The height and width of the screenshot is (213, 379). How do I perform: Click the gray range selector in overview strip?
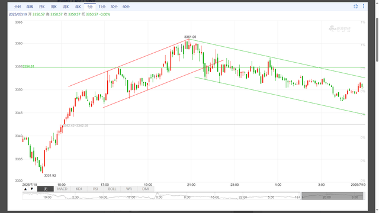pos(332,196)
